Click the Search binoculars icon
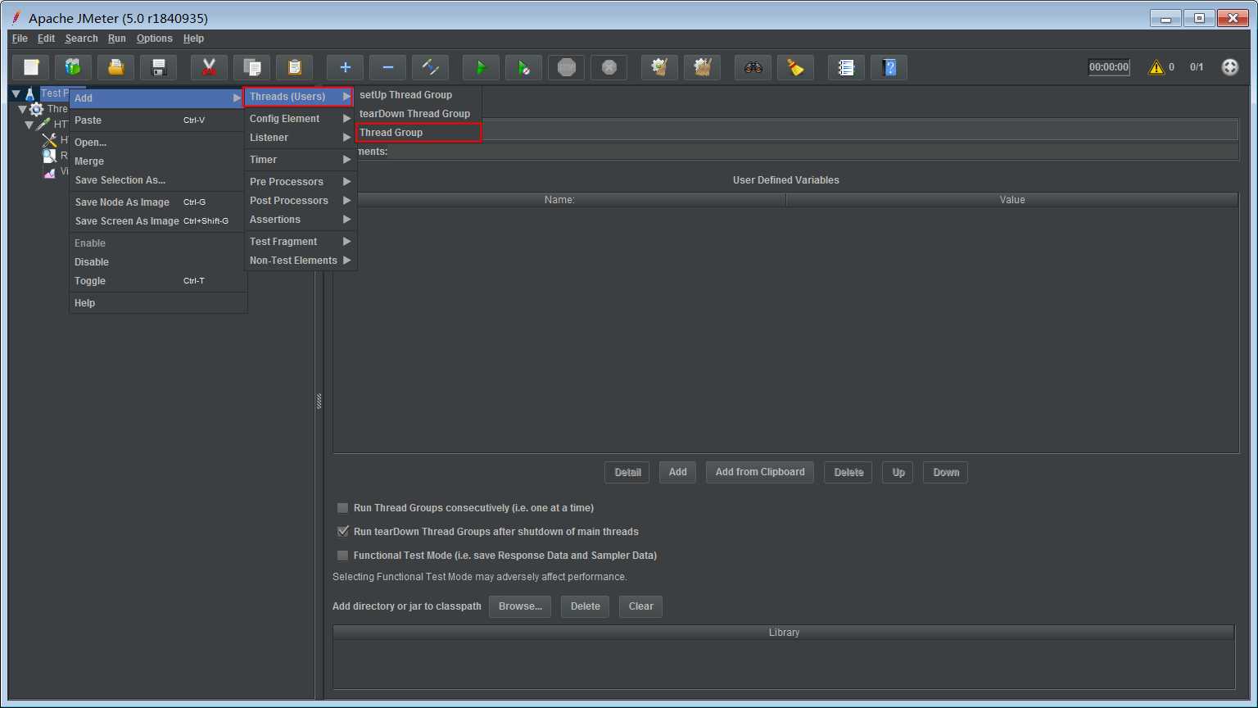Screen dimensions: 1258x708 [x=753, y=67]
